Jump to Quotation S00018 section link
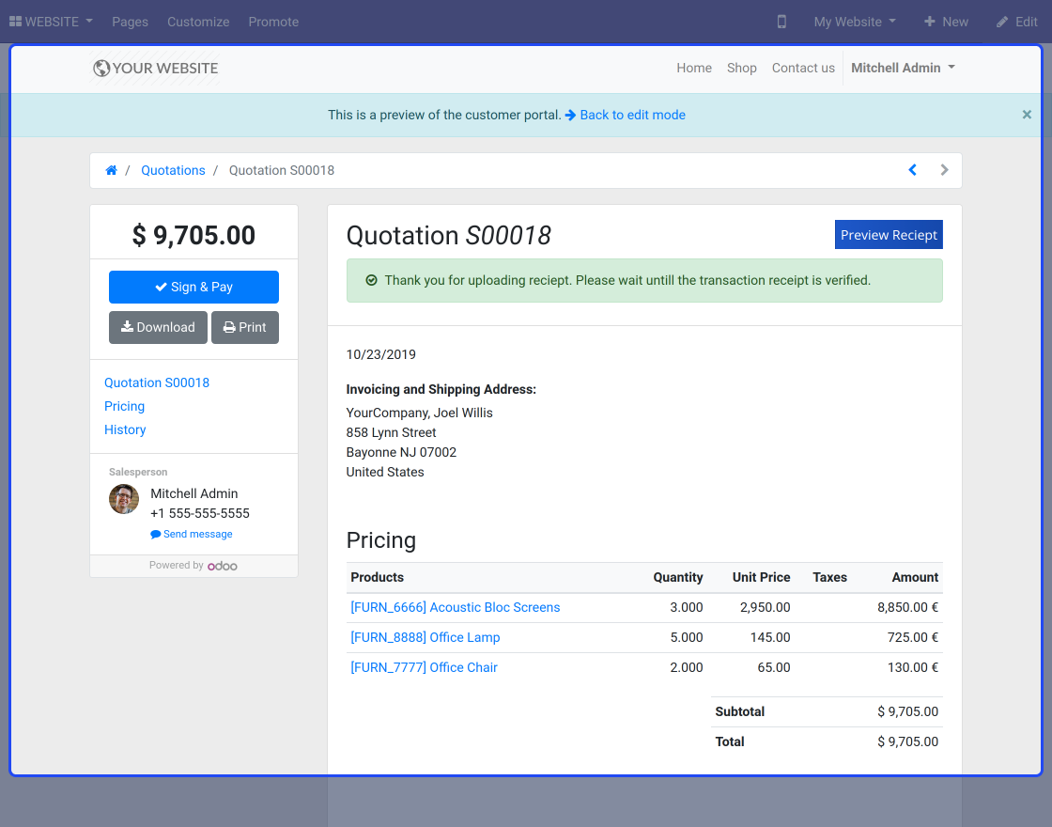Screen dimensions: 1052x827 pos(156,382)
